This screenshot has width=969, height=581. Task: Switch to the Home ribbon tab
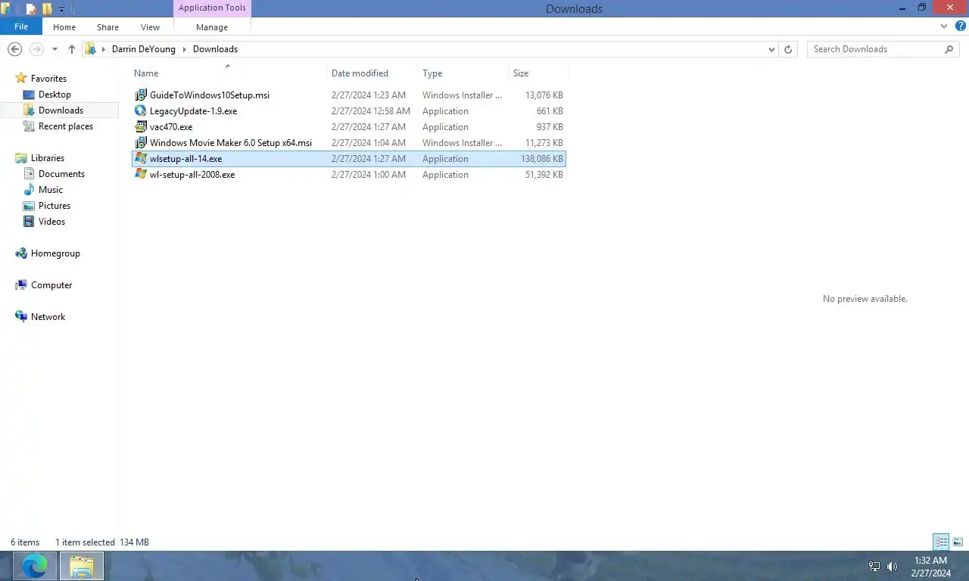(x=64, y=27)
